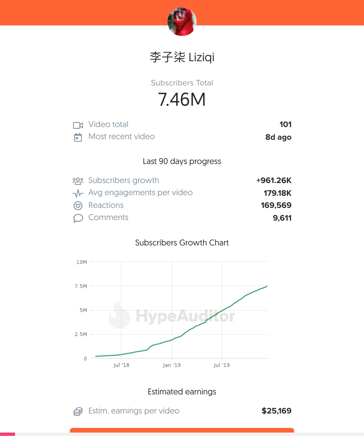Screen dimensions: 364x436
Task: Click the $25,169 estimated earnings value
Action: coord(276,411)
